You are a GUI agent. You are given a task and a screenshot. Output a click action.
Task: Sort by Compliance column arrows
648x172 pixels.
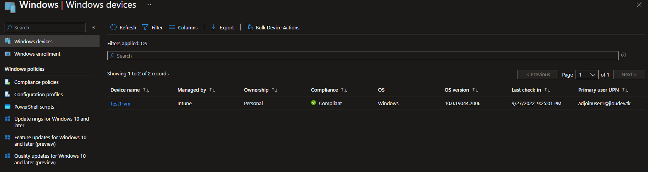pyautogui.click(x=344, y=90)
